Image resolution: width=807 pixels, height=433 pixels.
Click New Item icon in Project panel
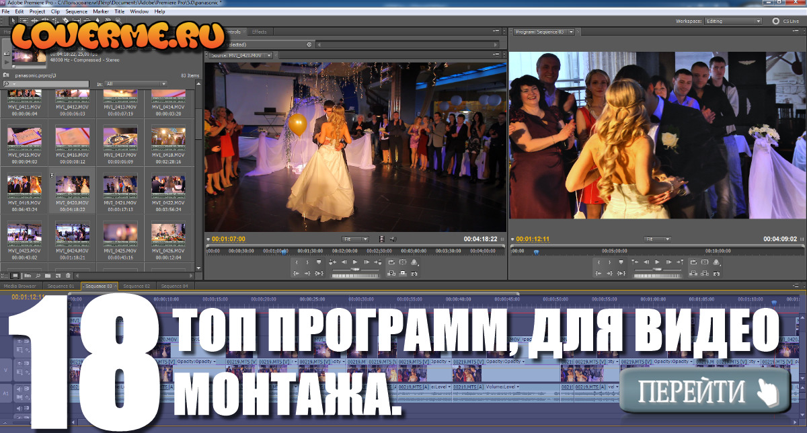pos(58,276)
